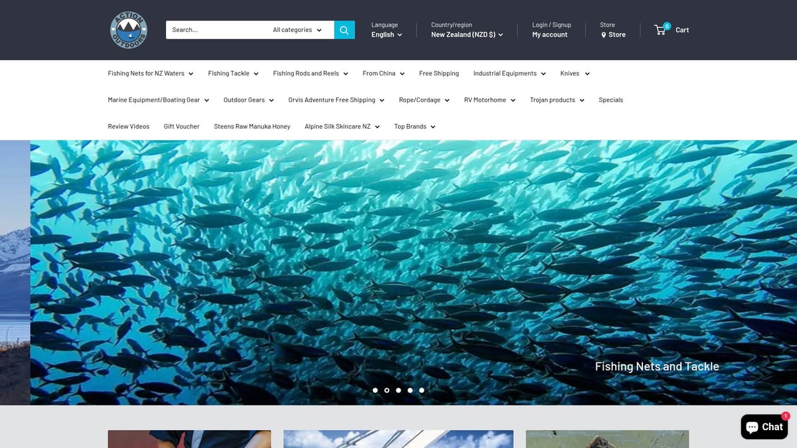This screenshot has width=797, height=448.
Task: Click the Gift Voucher link
Action: tap(181, 126)
